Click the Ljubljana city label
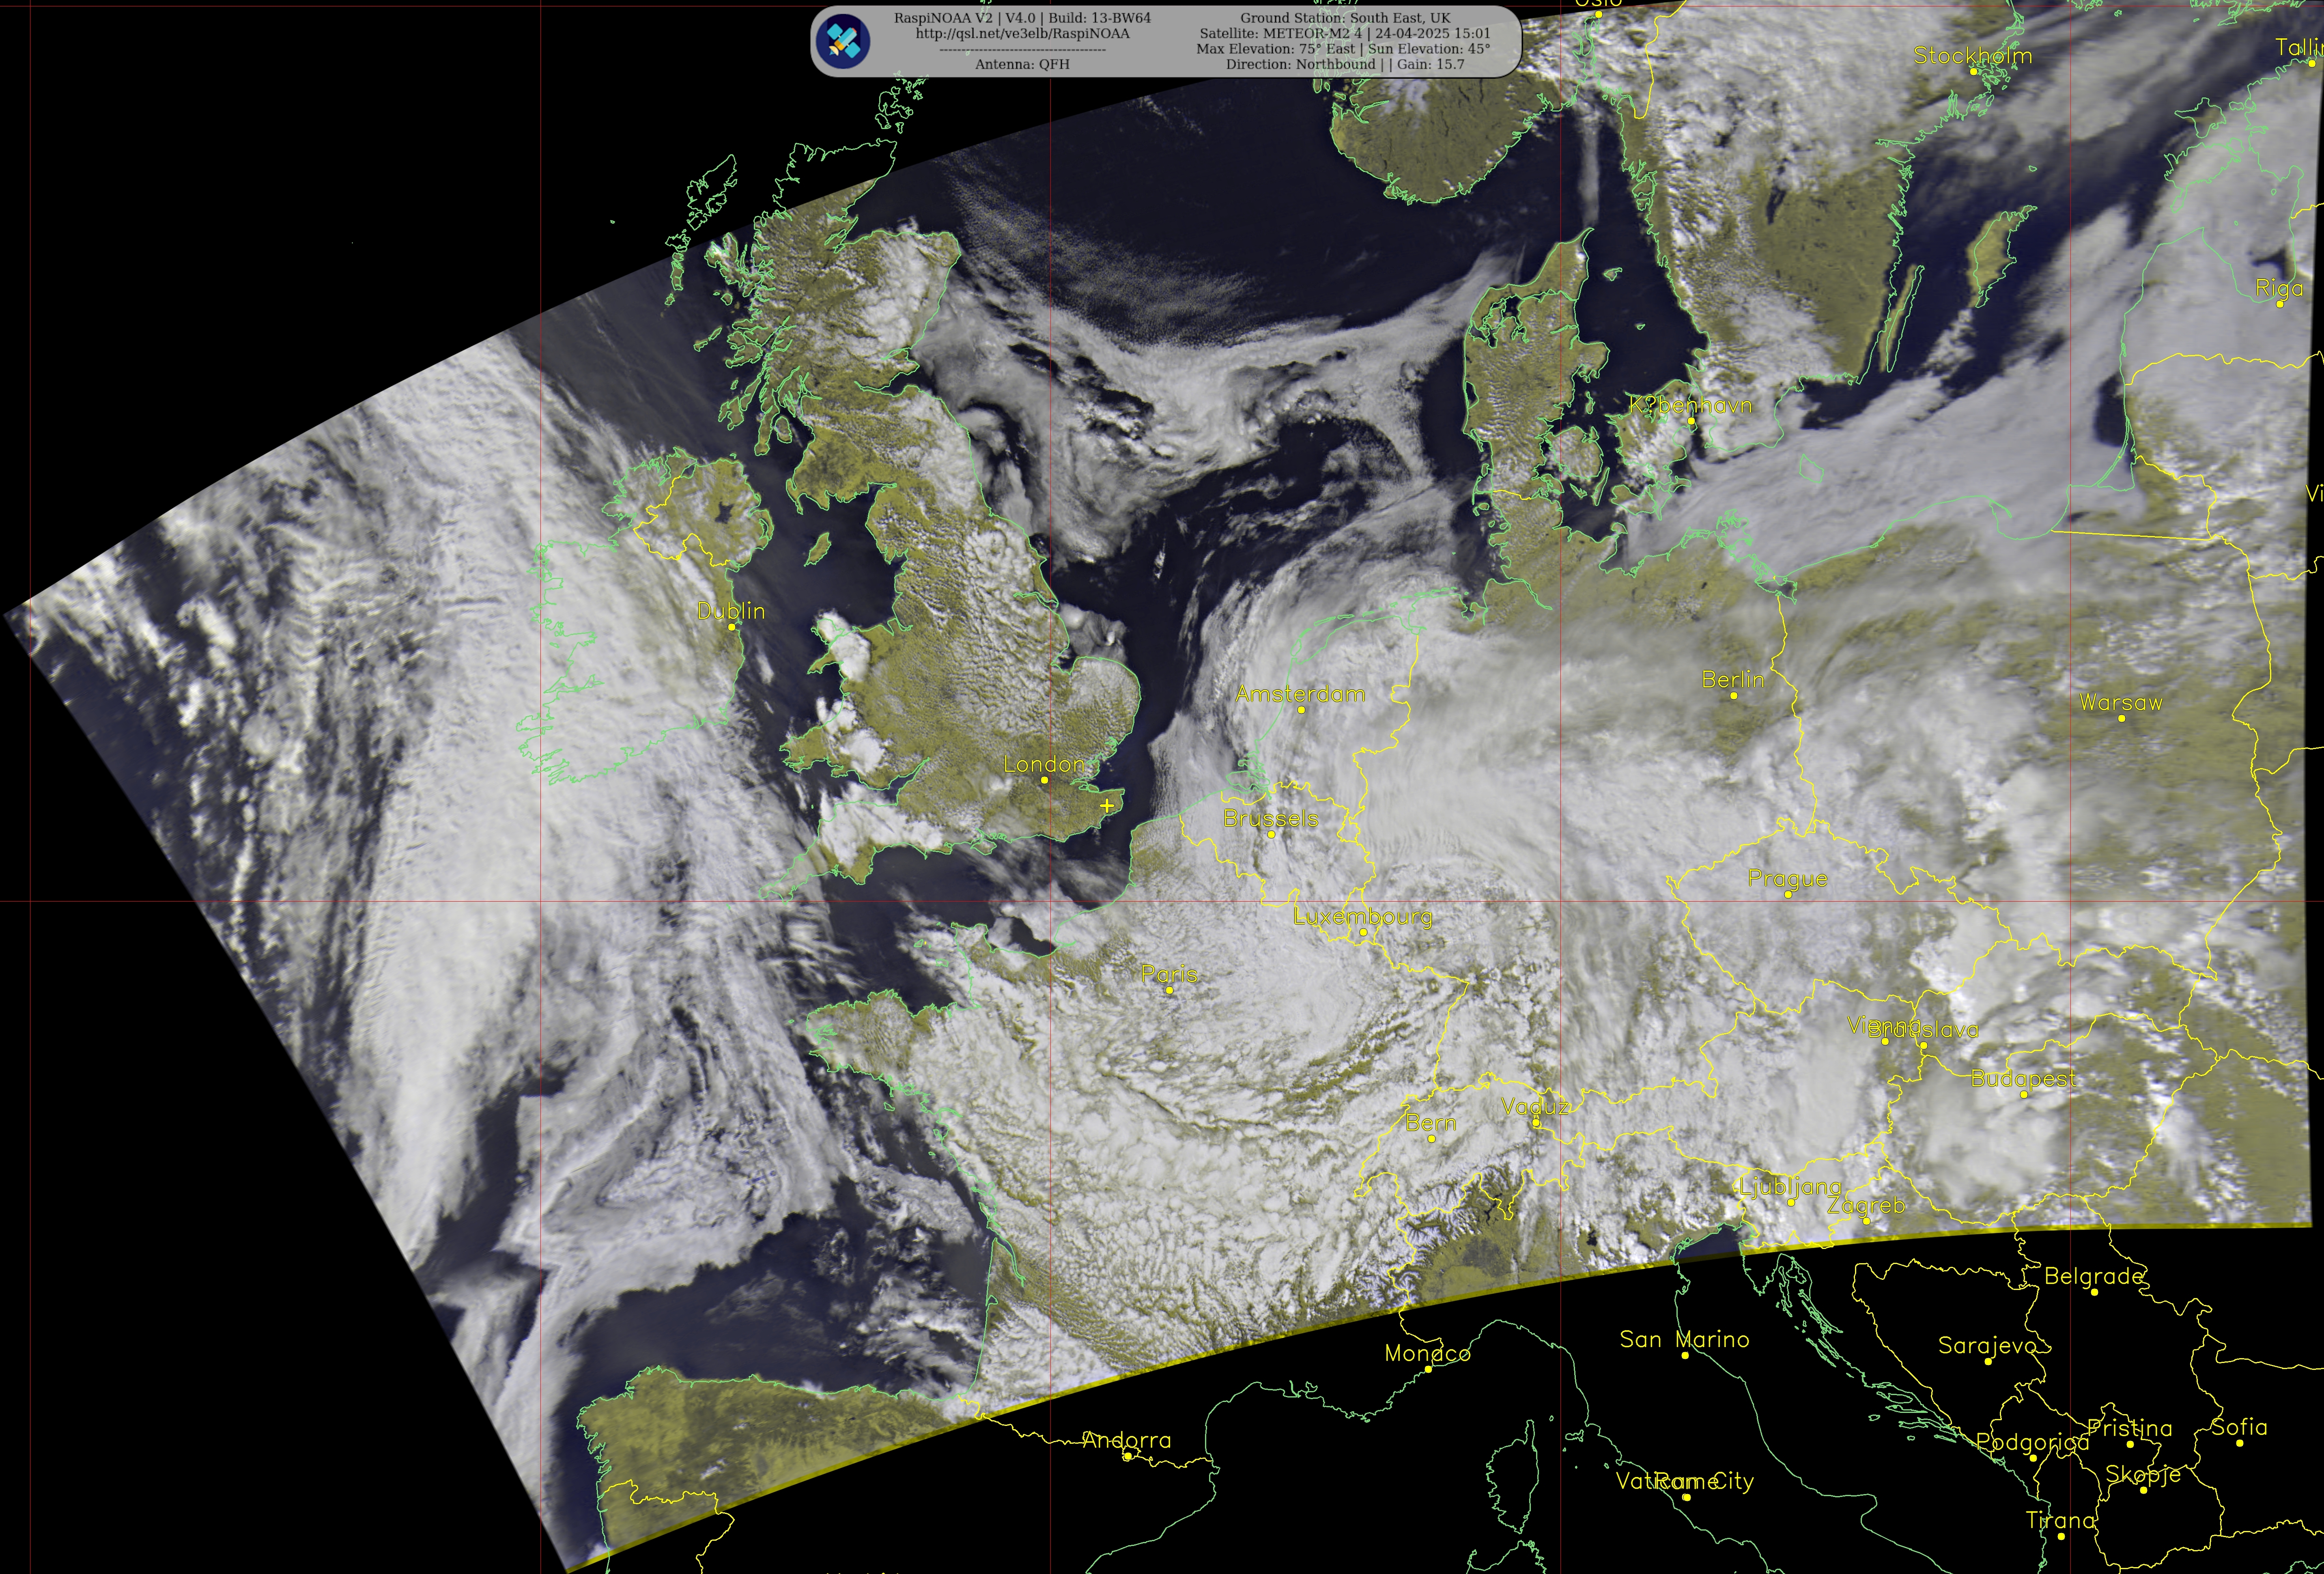The width and height of the screenshot is (2324, 1574). [1790, 1187]
